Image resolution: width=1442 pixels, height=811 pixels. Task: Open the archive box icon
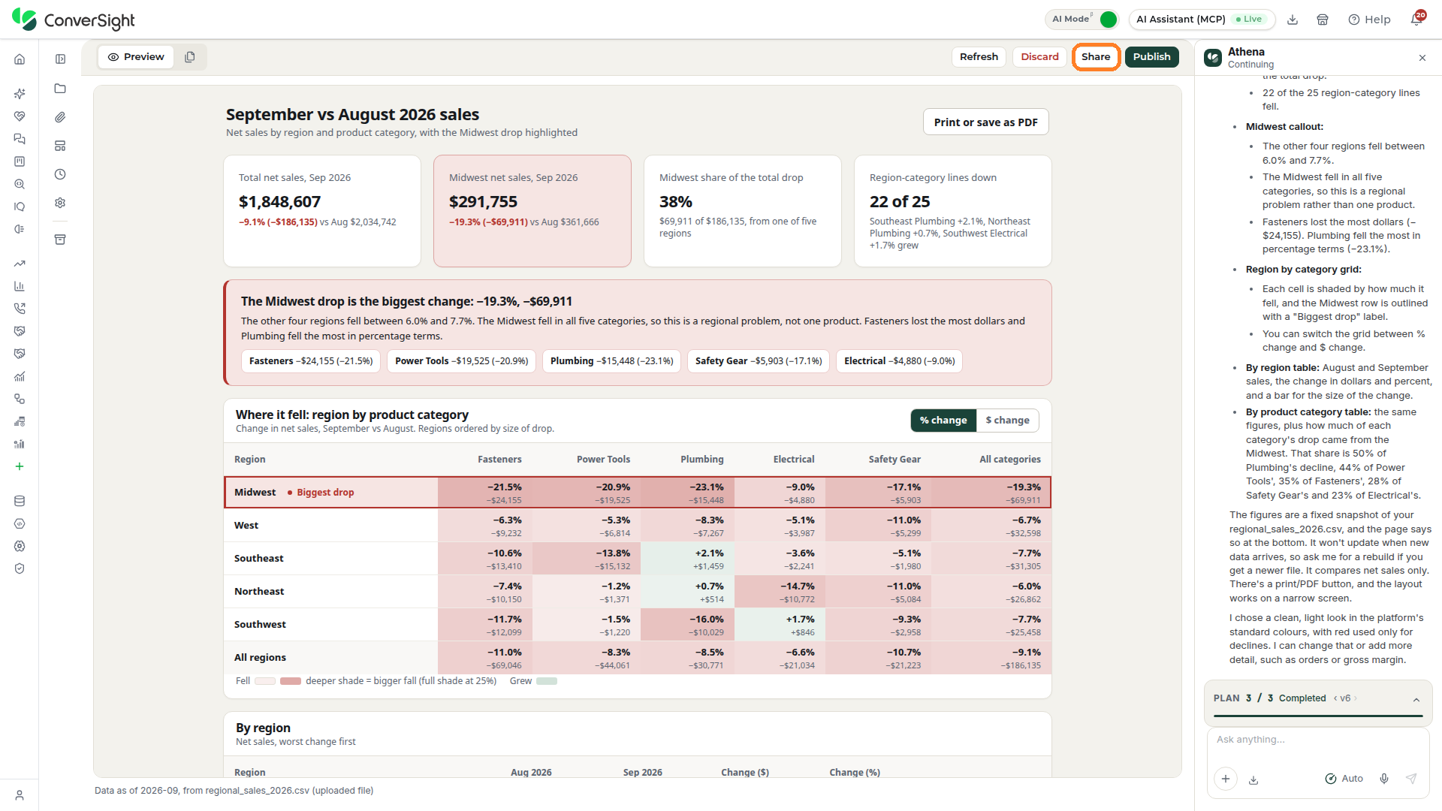(x=60, y=240)
